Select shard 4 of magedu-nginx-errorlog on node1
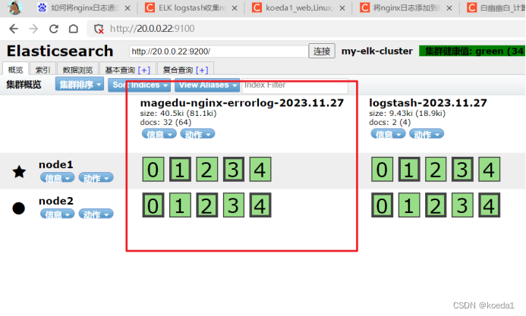The height and width of the screenshot is (316, 526). click(x=260, y=170)
